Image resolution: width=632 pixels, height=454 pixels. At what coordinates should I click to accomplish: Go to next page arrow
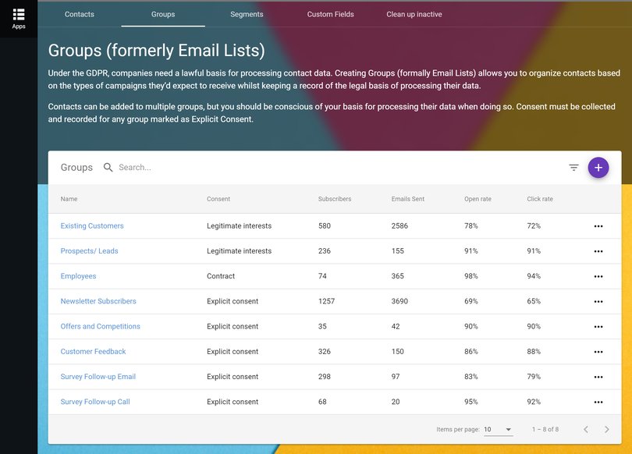606,430
